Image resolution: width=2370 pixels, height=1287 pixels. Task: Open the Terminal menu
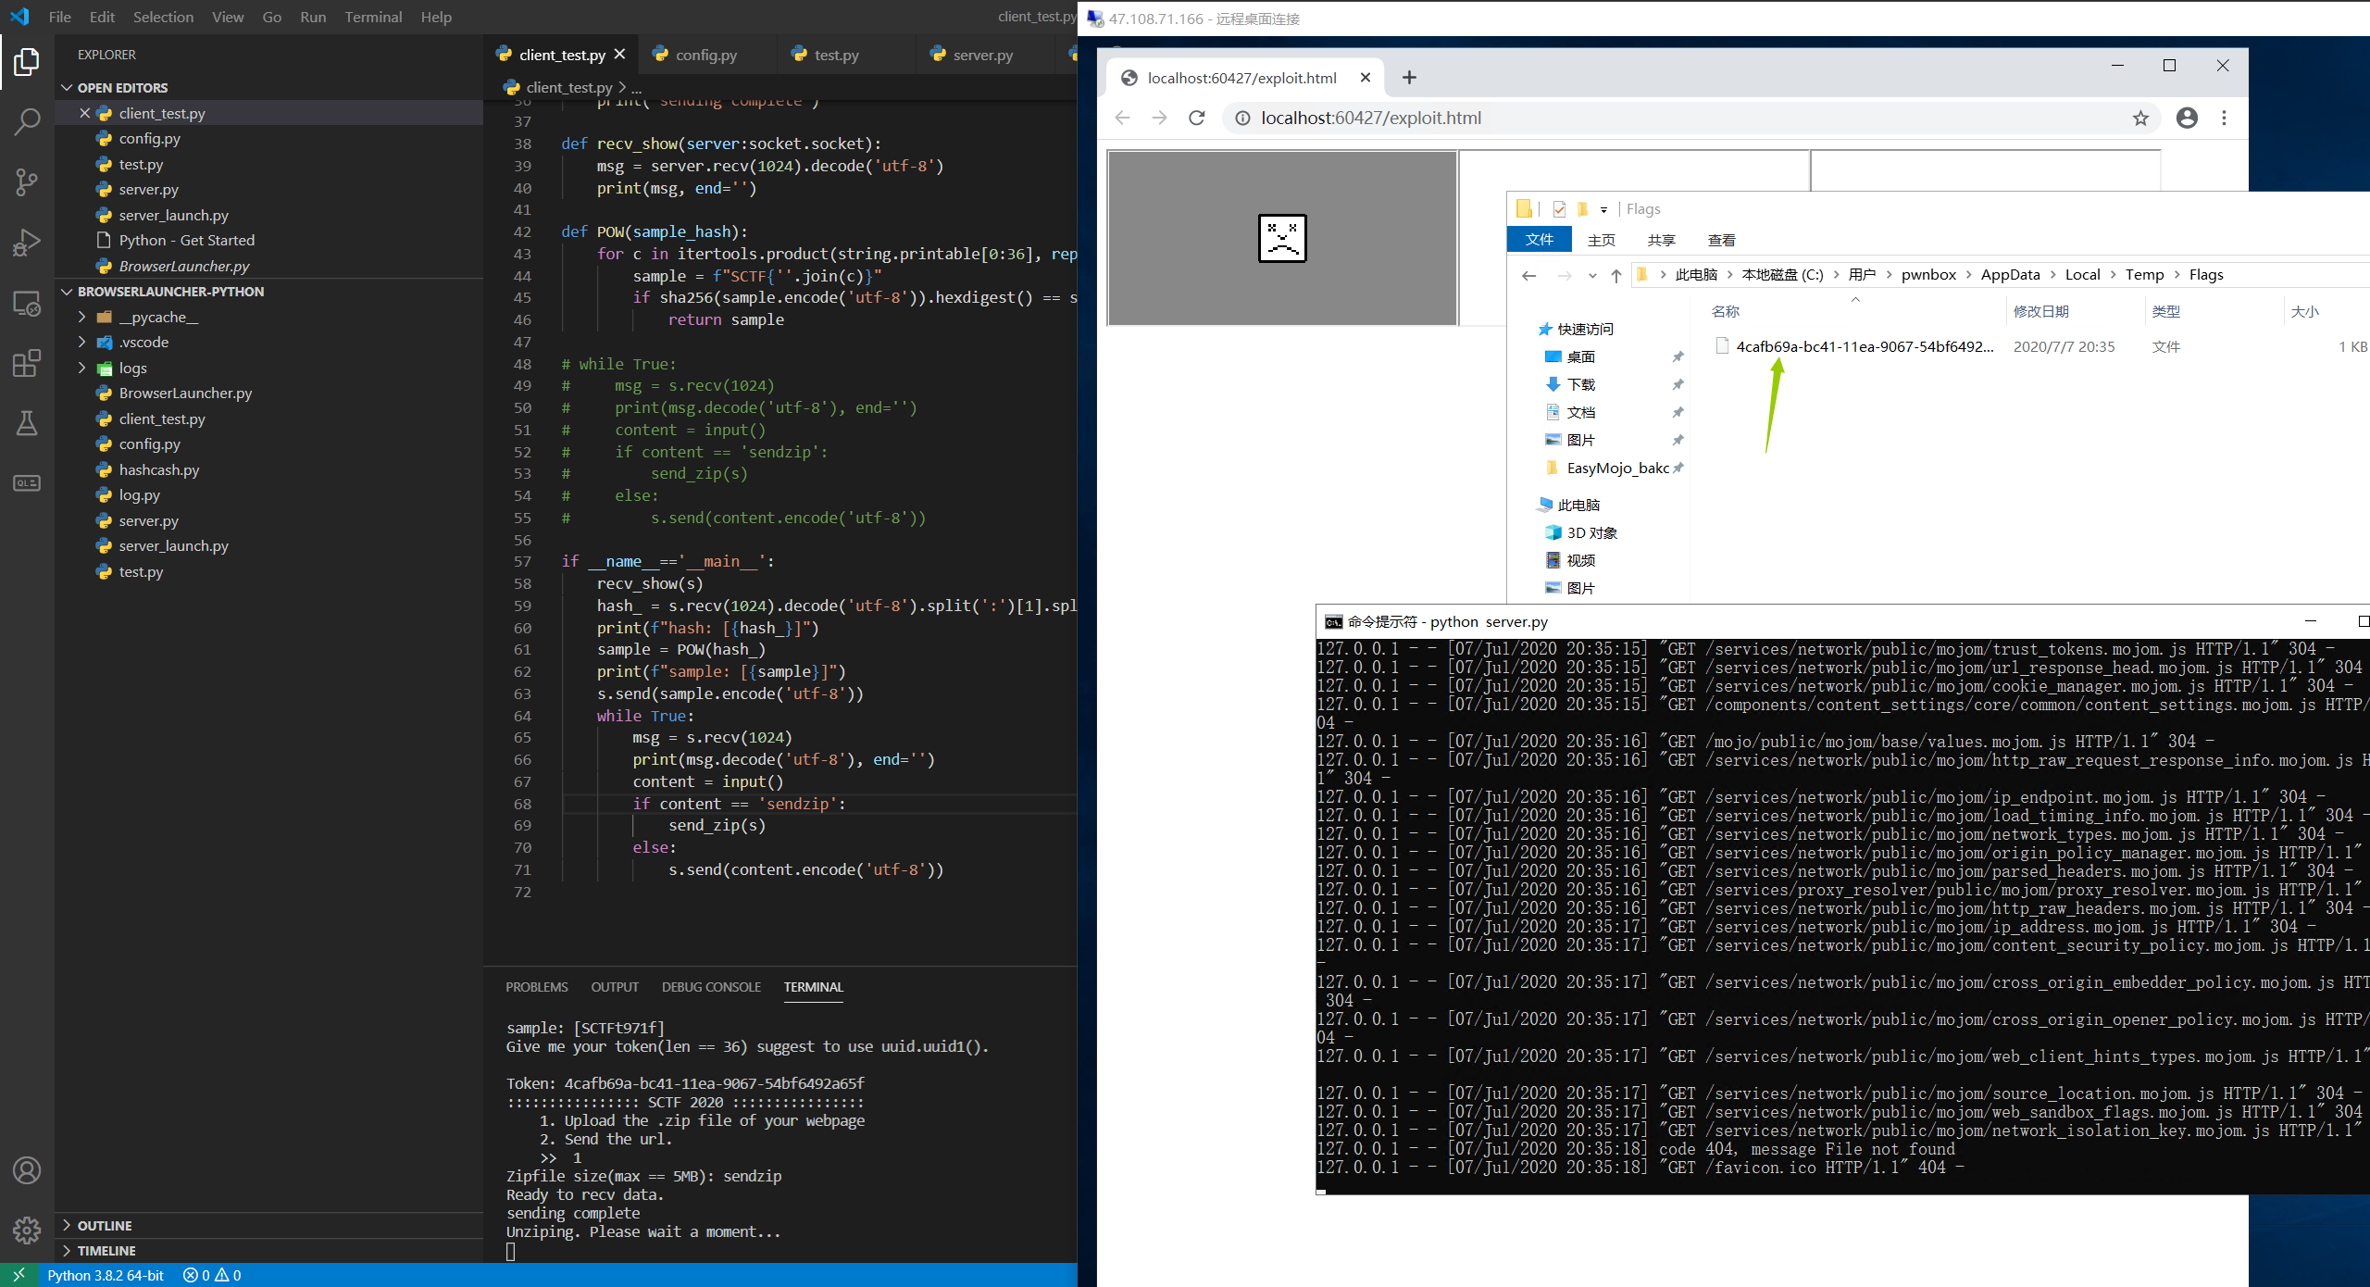coord(373,17)
